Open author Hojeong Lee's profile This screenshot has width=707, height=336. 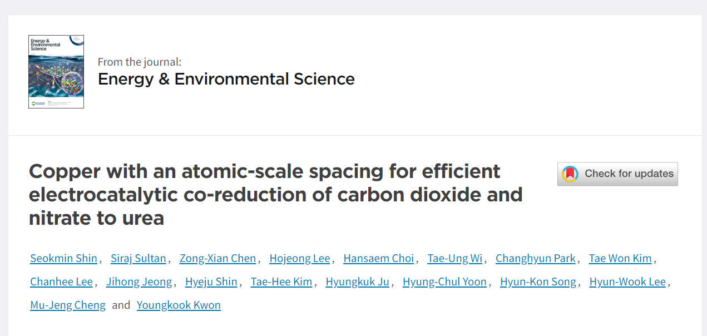point(300,258)
